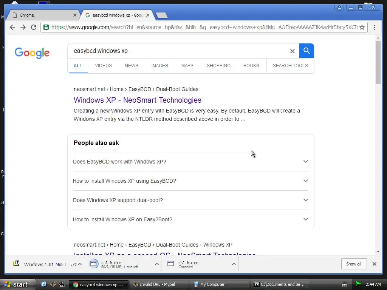Select the ALL search tab
This screenshot has width=387, height=290.
78,66
